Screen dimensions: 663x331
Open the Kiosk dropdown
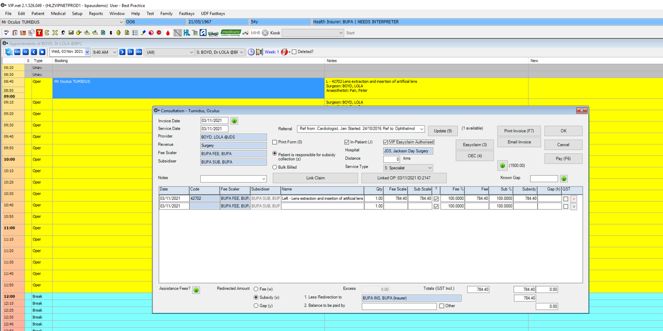point(341,33)
